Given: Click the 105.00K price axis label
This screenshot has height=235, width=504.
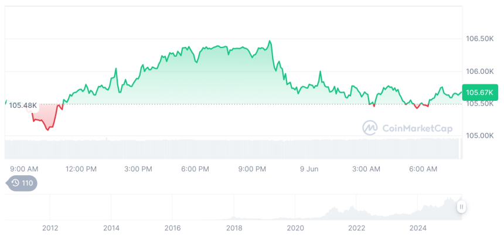Looking at the screenshot, I should click(x=479, y=135).
